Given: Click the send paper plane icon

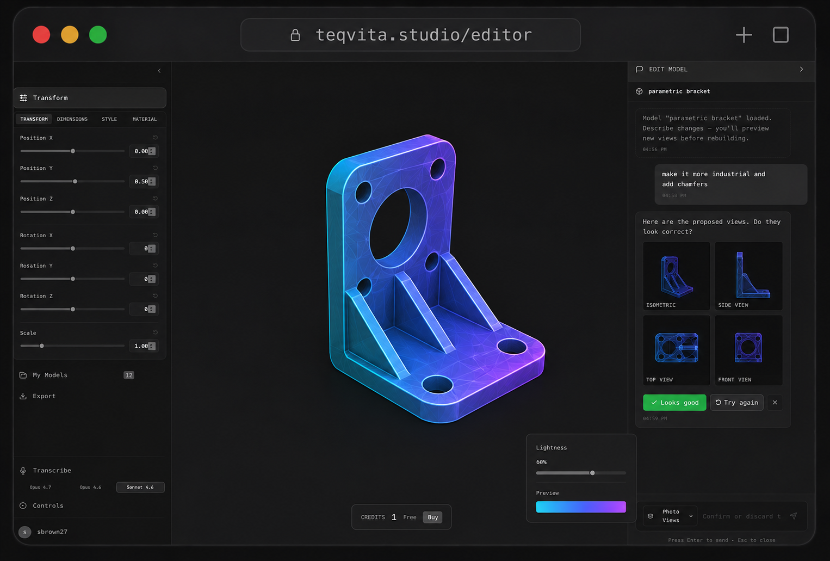Looking at the screenshot, I should pyautogui.click(x=794, y=516).
